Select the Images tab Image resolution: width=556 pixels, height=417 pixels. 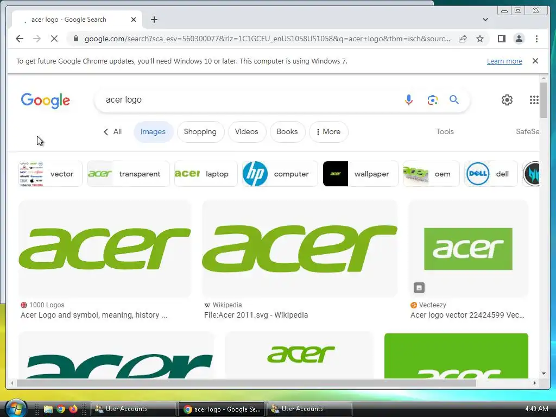(153, 132)
